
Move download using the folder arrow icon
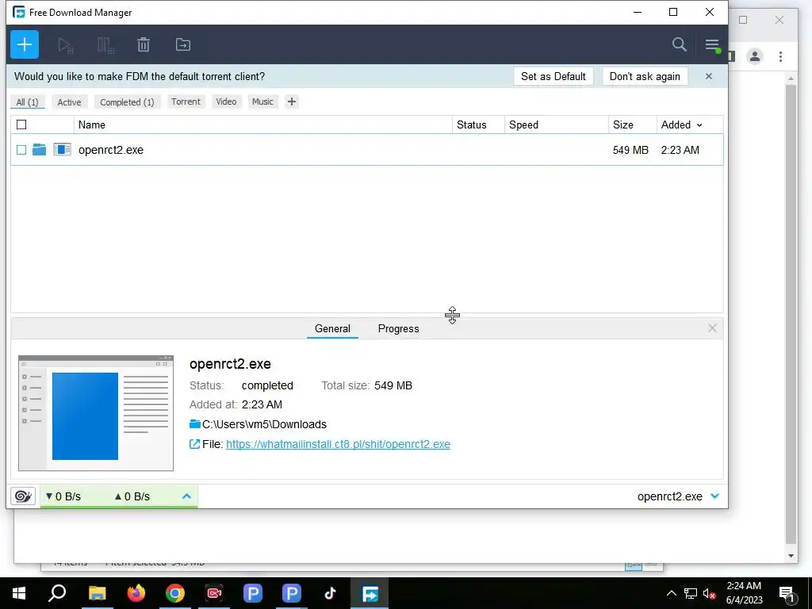click(183, 44)
